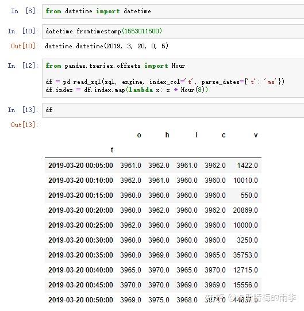Viewport: 304px width, 311px height.
Task: Click open value 3962.0 in 00:25:00 row
Action: point(130,225)
